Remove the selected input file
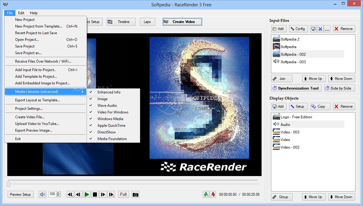This screenshot has height=206, width=363. pyautogui.click(x=344, y=29)
